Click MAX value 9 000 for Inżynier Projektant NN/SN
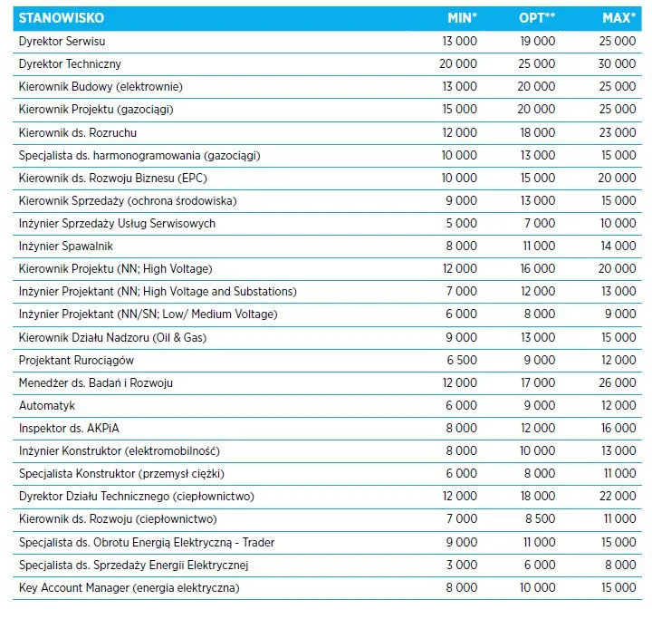The image size is (652, 619). pyautogui.click(x=620, y=314)
